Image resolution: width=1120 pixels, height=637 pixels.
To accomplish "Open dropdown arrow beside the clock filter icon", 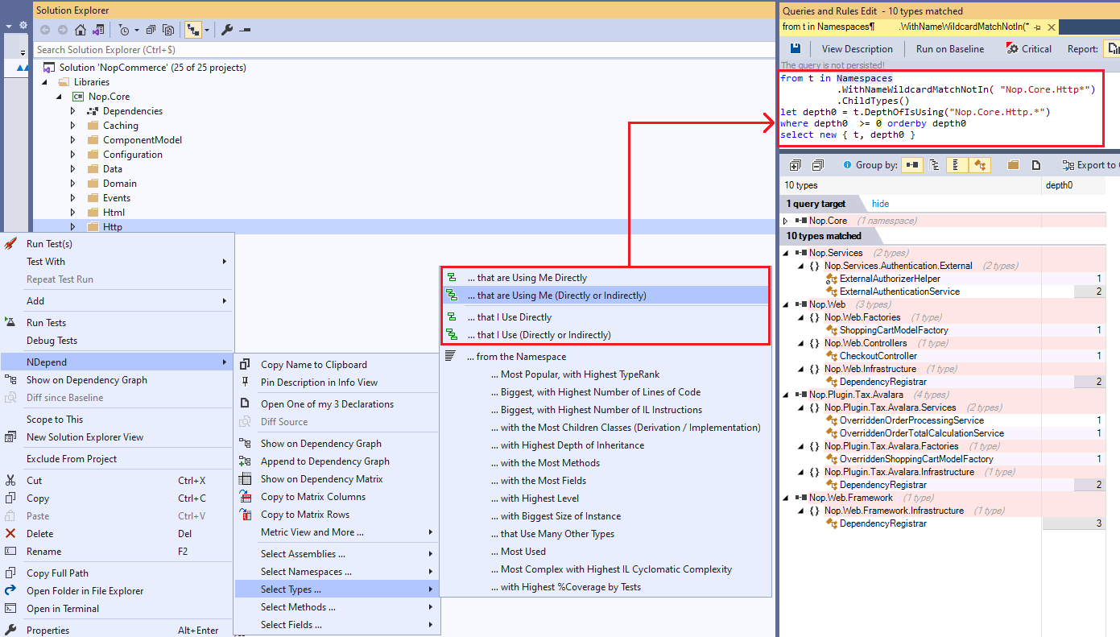I will click(137, 30).
